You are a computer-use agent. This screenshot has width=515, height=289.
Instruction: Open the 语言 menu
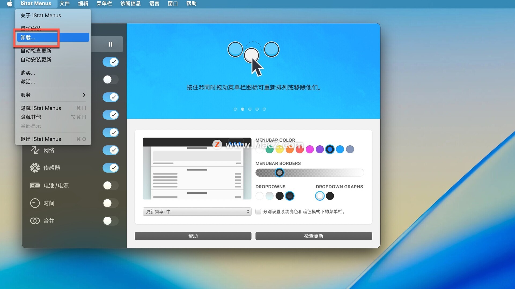pyautogui.click(x=154, y=4)
